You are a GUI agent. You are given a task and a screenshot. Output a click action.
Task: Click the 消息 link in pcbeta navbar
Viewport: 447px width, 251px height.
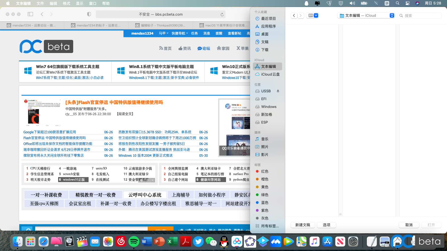tap(207, 33)
